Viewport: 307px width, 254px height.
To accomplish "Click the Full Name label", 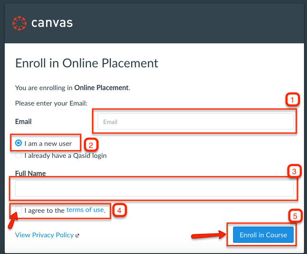I will 30,173.
